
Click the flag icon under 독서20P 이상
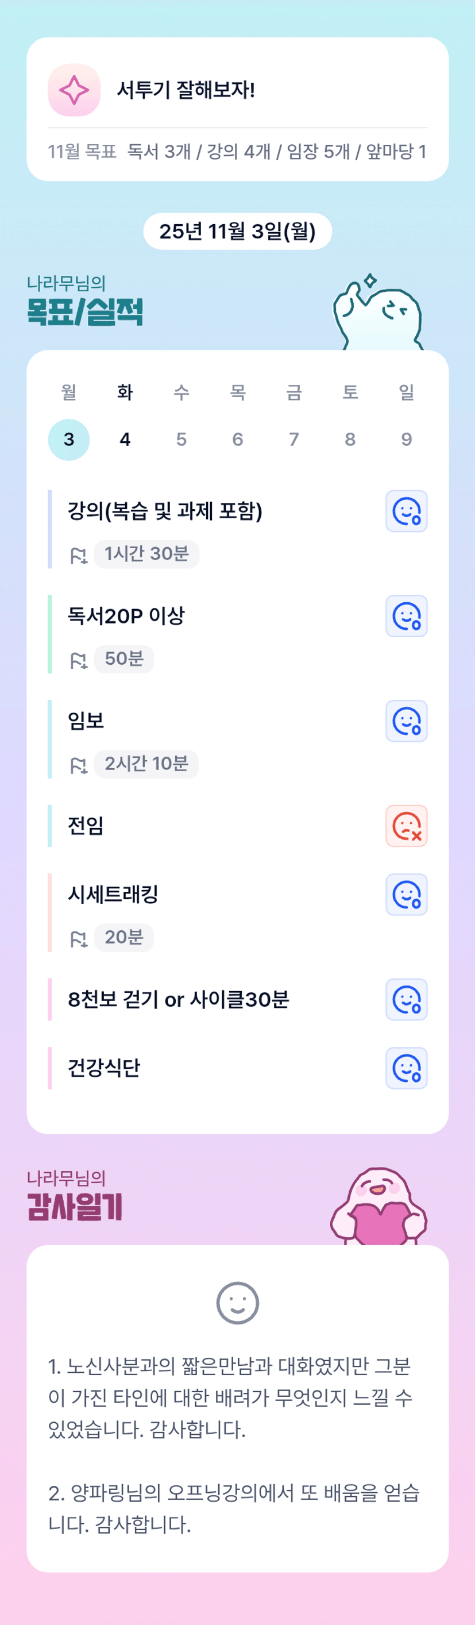click(78, 660)
